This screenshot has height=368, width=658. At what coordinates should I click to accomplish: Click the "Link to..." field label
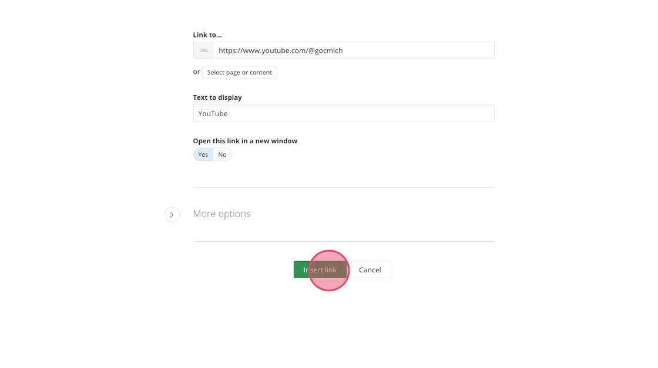[x=207, y=35]
